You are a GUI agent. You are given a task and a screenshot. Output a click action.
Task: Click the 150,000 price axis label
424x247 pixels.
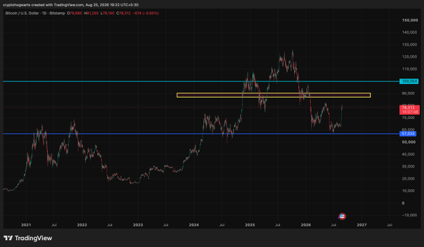[x=410, y=21]
